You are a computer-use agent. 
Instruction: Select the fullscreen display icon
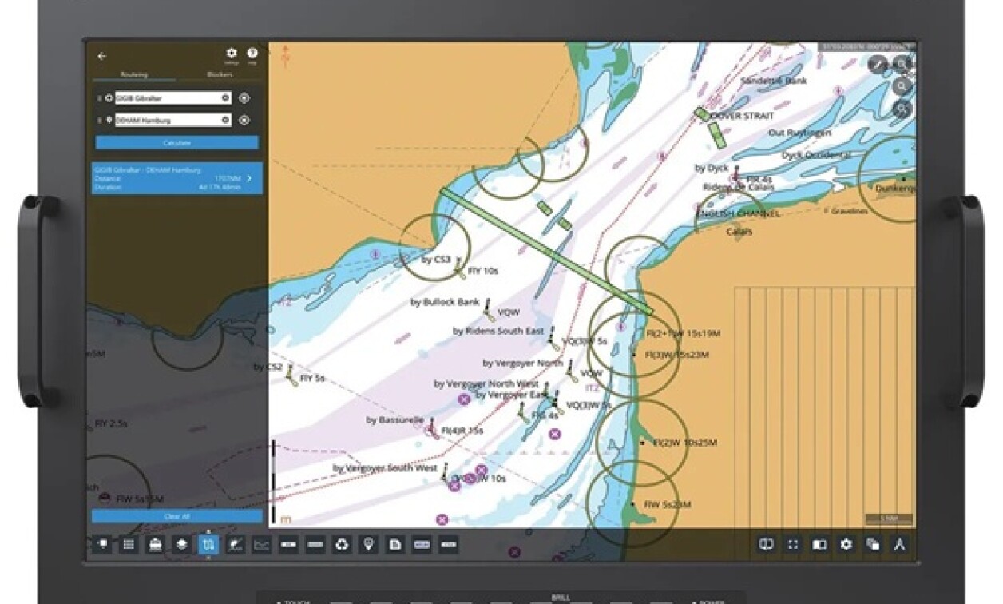(793, 544)
